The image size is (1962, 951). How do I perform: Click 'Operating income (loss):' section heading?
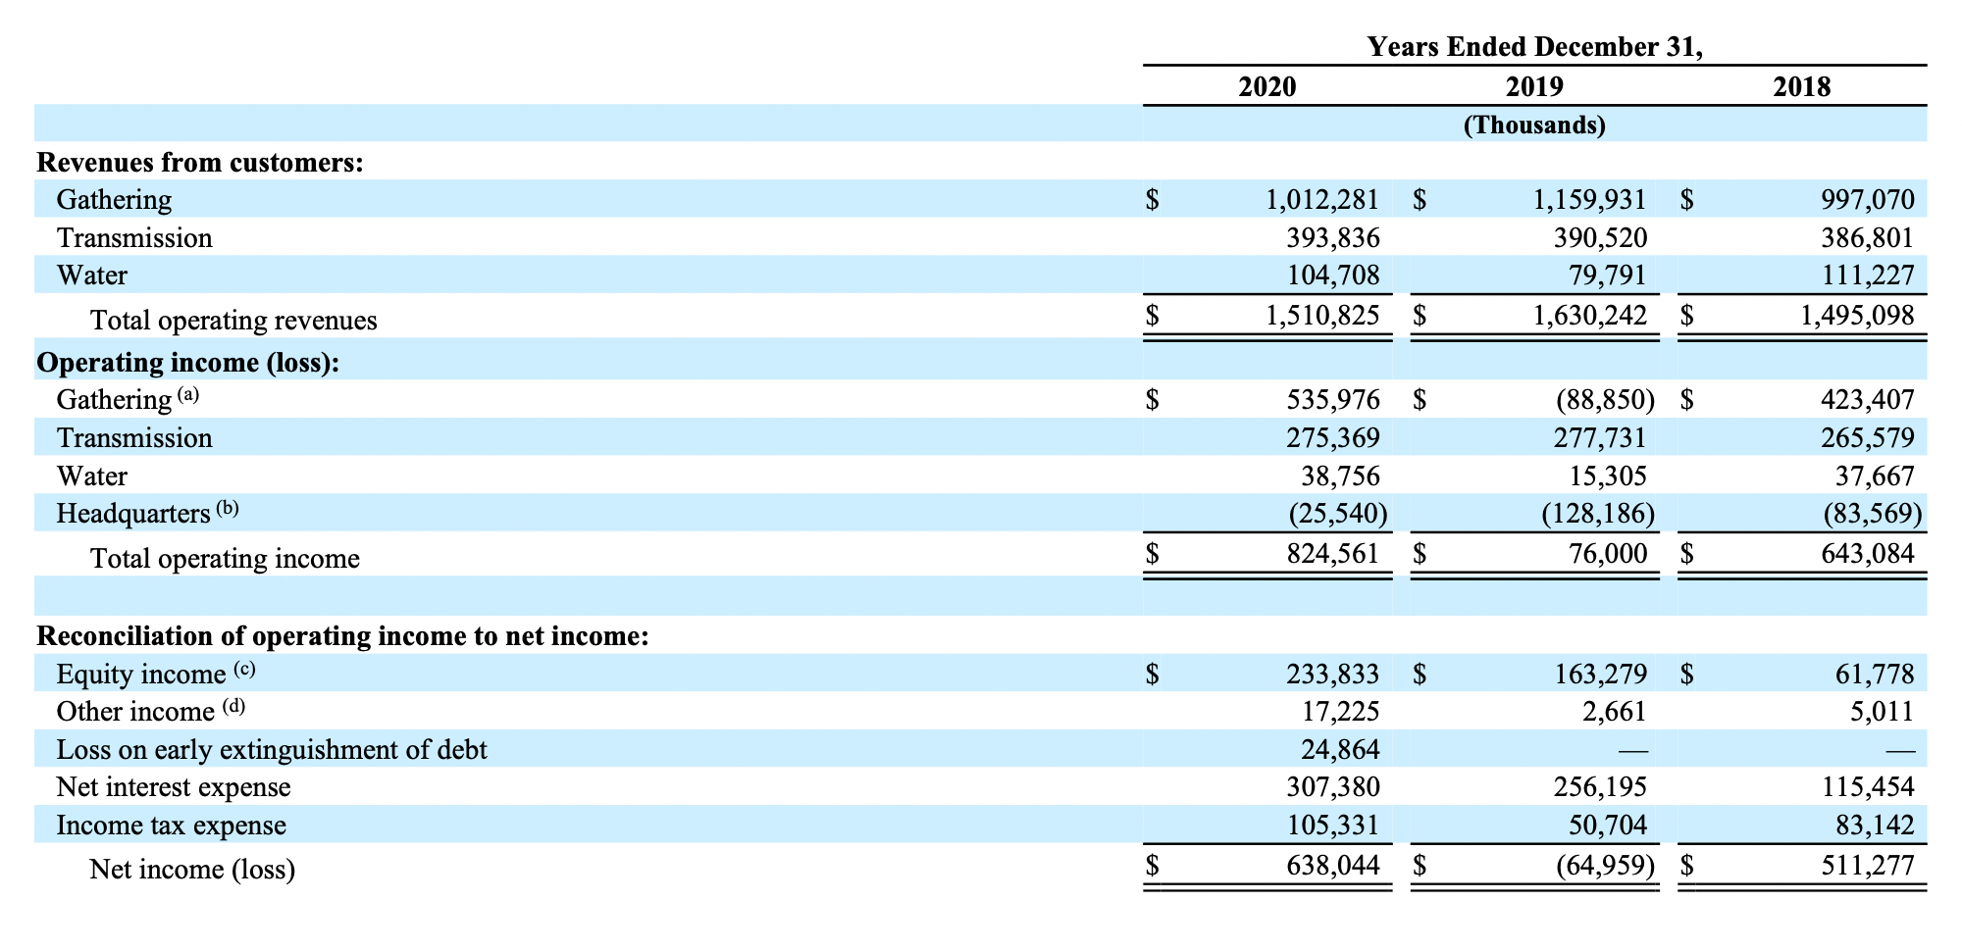188,363
